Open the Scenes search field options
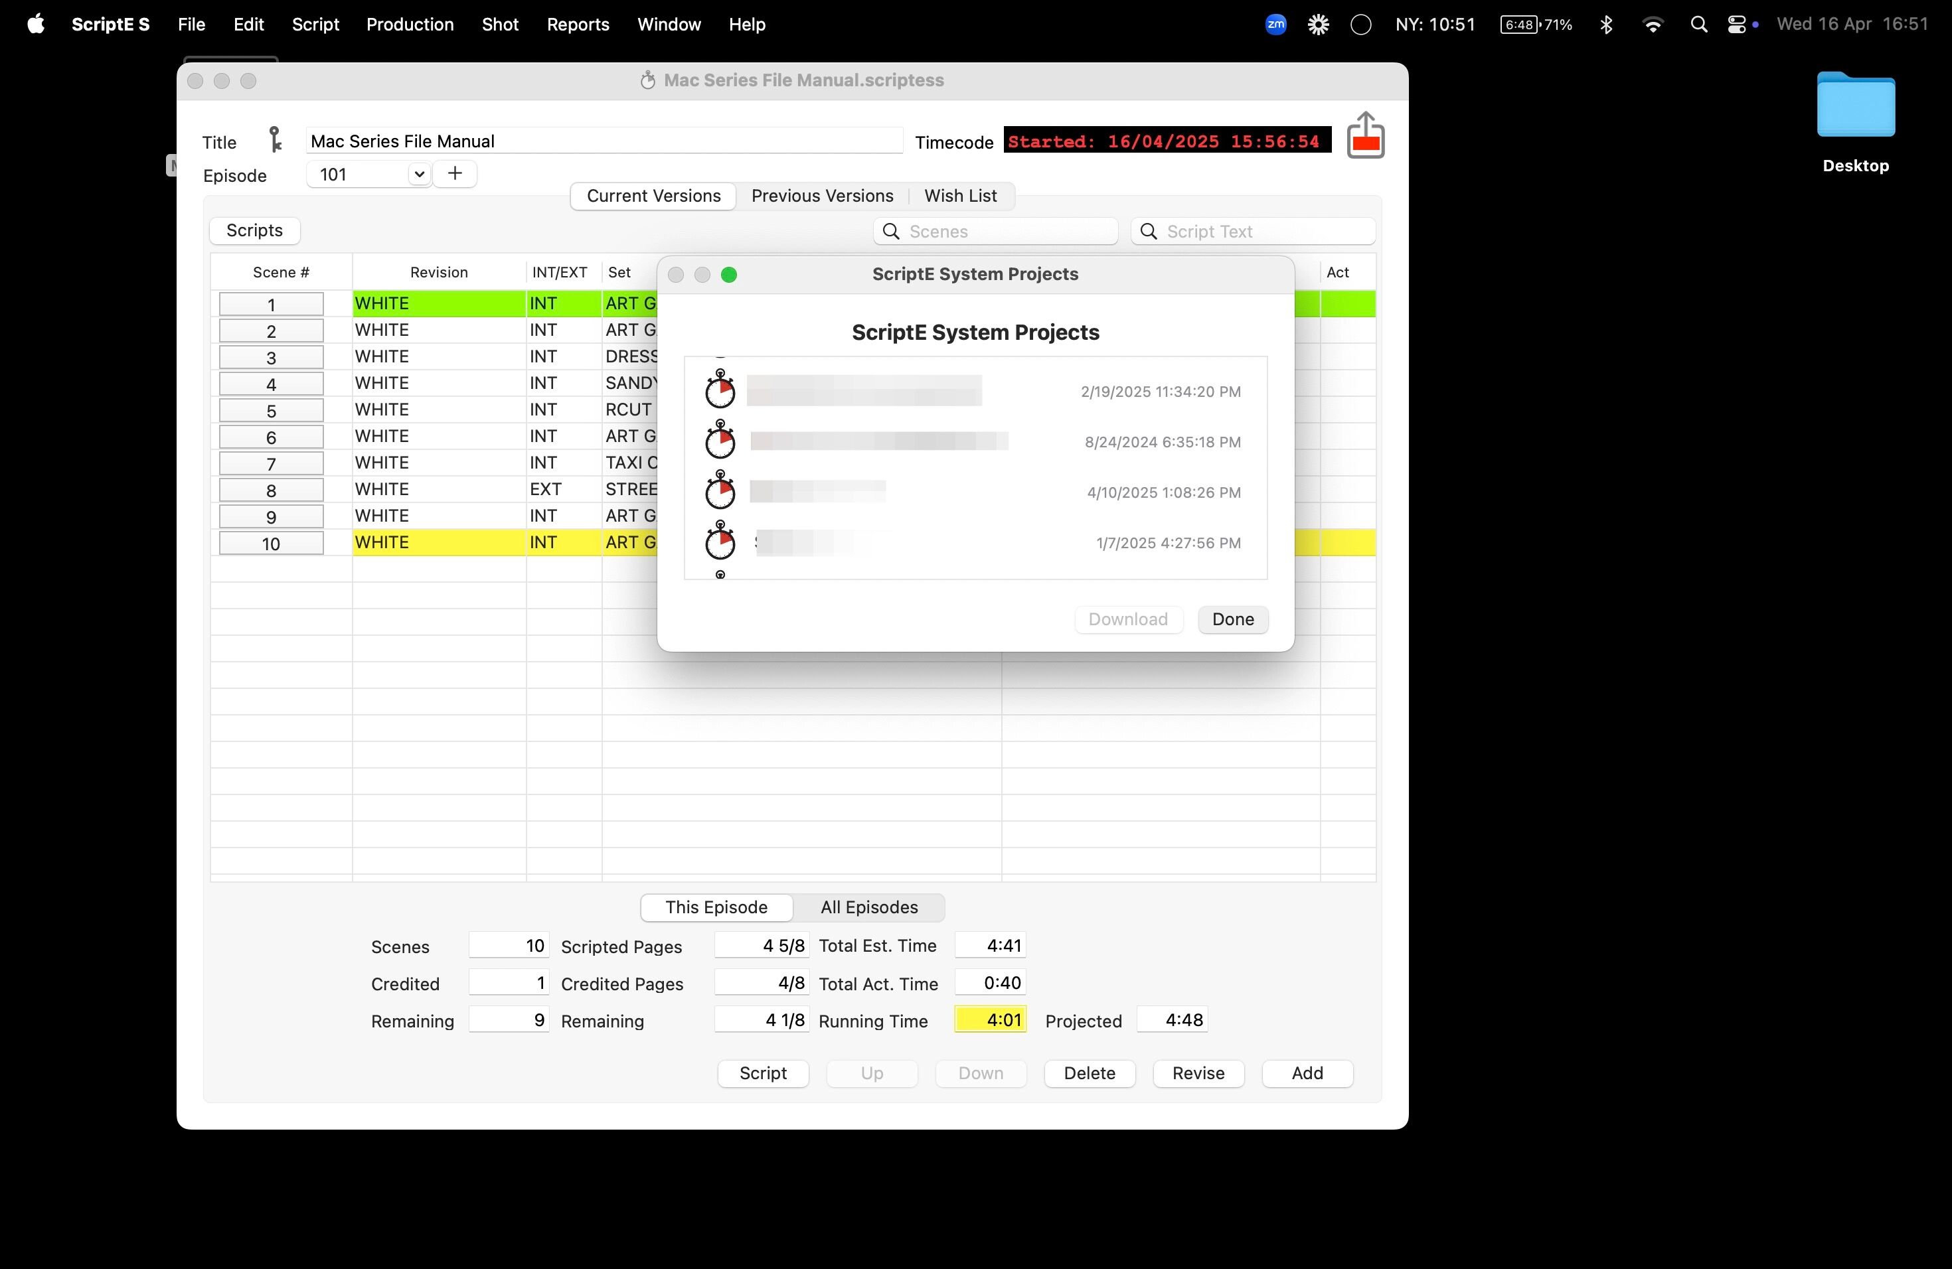 click(891, 231)
